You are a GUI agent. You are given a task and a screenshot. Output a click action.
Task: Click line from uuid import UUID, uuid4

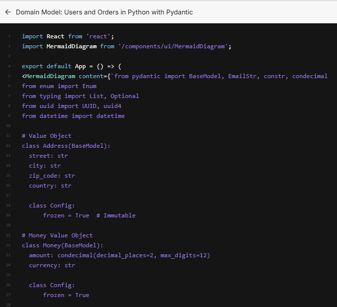[72, 106]
